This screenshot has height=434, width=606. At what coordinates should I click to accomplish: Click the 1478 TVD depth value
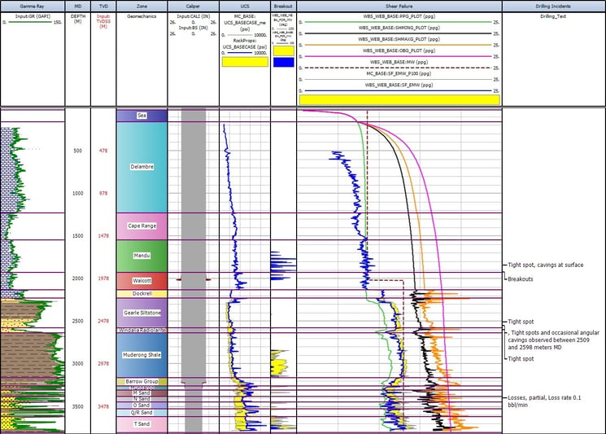click(x=103, y=236)
